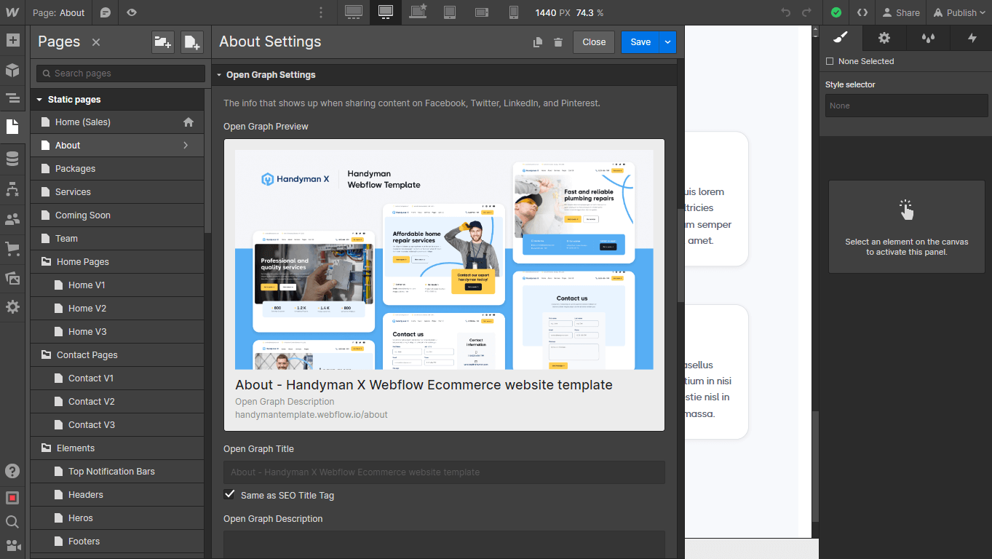Click the Open Graph Title field
The height and width of the screenshot is (559, 992).
(444, 472)
